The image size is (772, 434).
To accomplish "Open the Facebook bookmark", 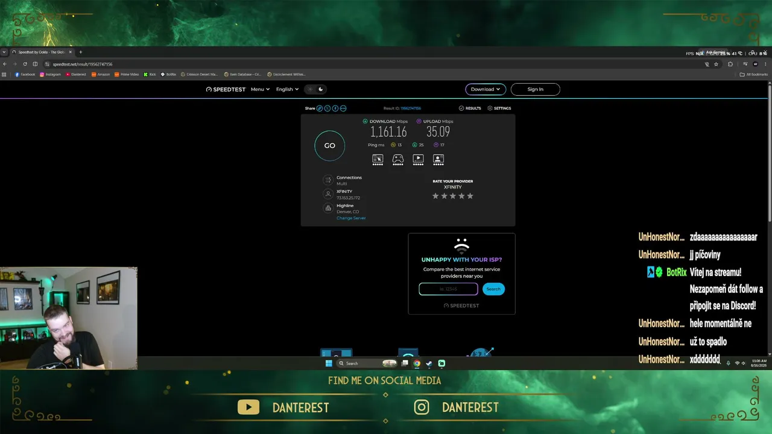I will pyautogui.click(x=25, y=75).
